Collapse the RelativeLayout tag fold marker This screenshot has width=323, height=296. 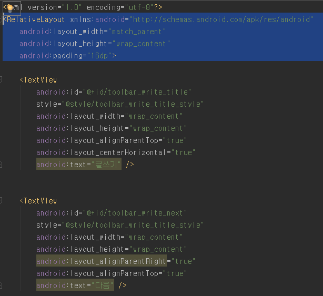click(1, 19)
